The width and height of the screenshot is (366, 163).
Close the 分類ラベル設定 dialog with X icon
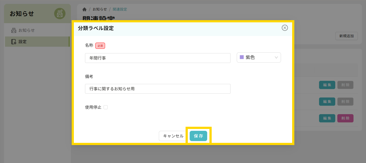(x=284, y=28)
